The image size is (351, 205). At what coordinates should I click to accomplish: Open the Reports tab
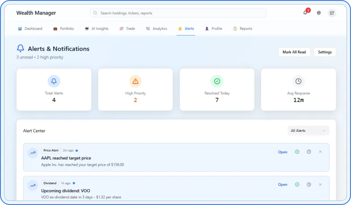click(x=243, y=29)
